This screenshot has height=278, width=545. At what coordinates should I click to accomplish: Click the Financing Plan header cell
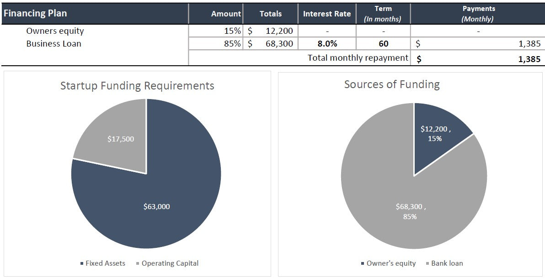[x=36, y=13]
